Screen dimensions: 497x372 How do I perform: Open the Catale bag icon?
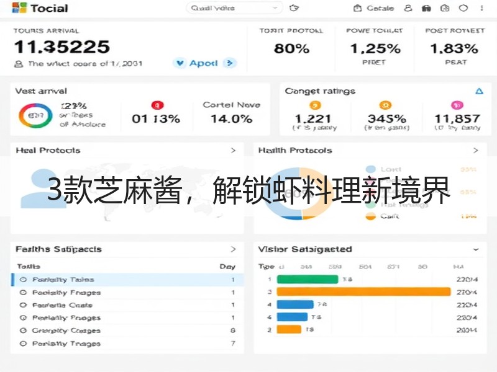click(x=357, y=8)
